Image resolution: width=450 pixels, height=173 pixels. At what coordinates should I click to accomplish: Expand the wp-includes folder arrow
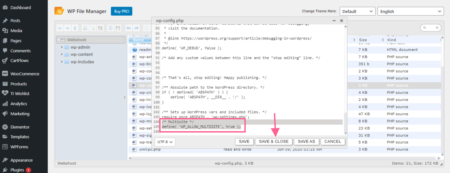tap(62, 62)
